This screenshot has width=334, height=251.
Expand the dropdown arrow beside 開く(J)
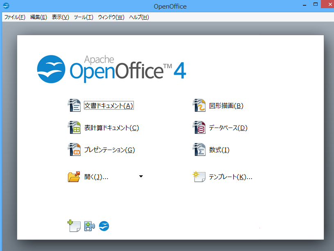pos(141,177)
